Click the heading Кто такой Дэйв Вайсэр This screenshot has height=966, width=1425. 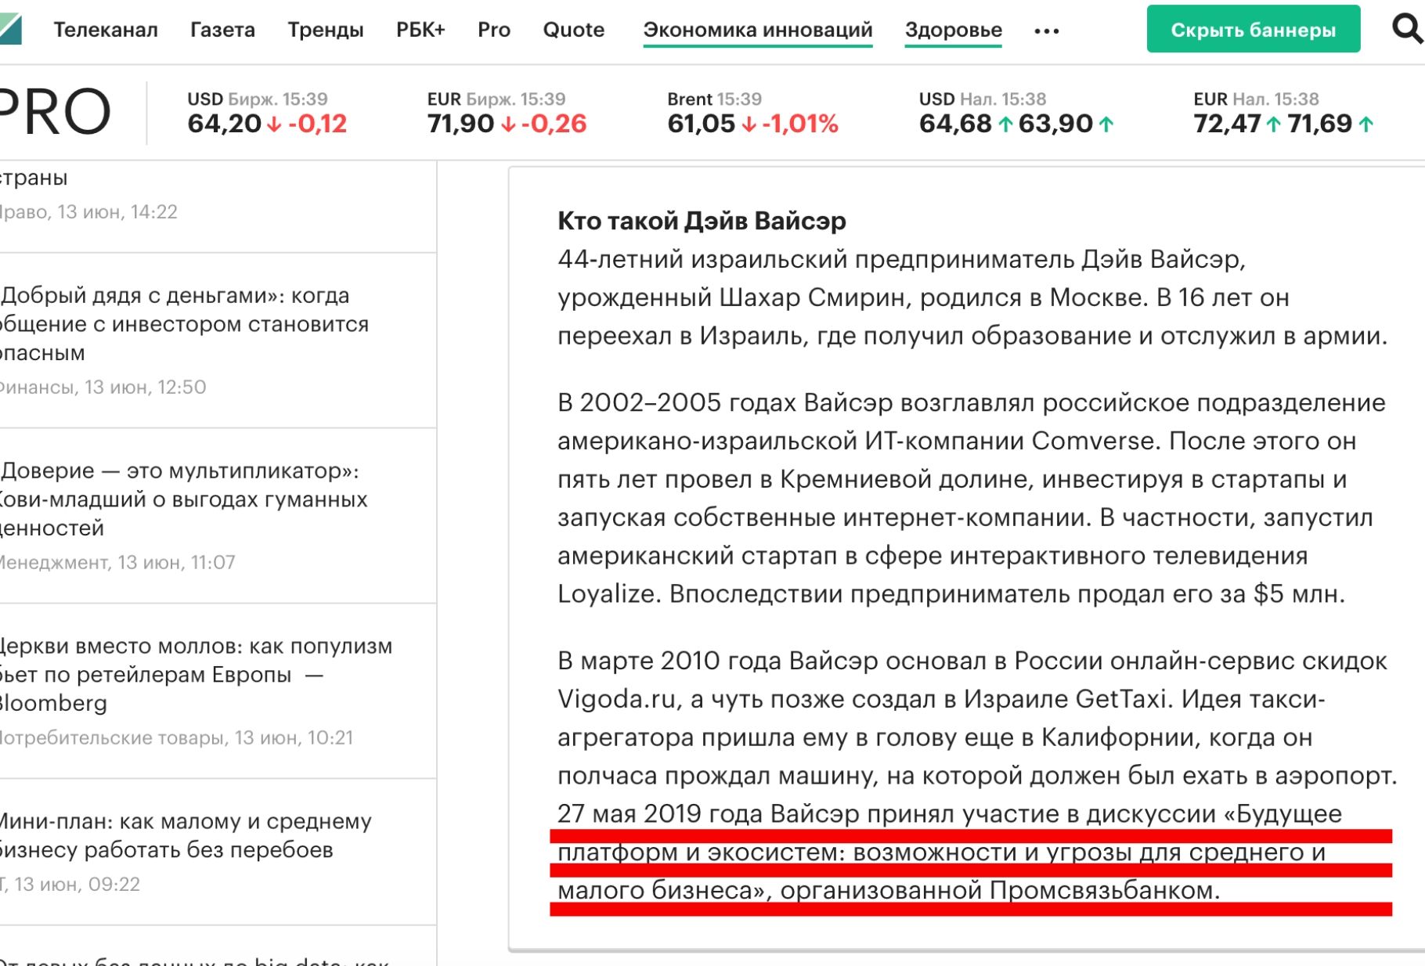pos(702,221)
